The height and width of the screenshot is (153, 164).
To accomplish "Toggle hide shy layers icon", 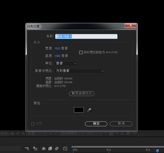I will coord(43,149).
